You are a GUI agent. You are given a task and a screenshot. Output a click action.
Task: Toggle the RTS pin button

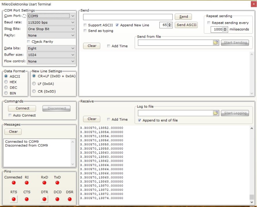(14, 199)
